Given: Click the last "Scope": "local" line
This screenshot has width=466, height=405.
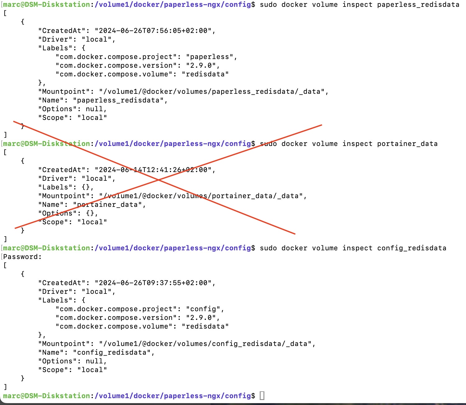Looking at the screenshot, I should tap(72, 370).
